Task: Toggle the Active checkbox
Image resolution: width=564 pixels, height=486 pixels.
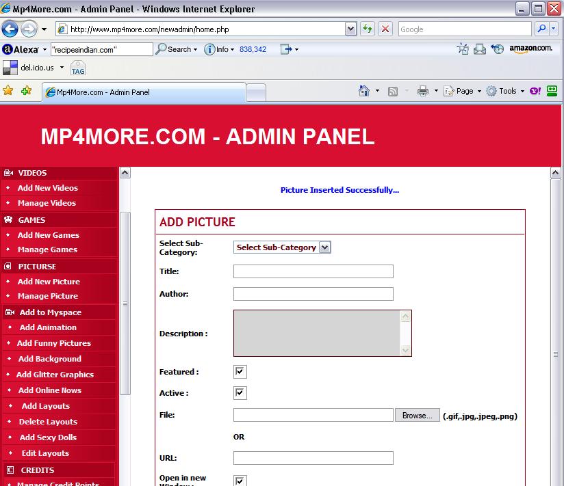Action: pos(240,392)
